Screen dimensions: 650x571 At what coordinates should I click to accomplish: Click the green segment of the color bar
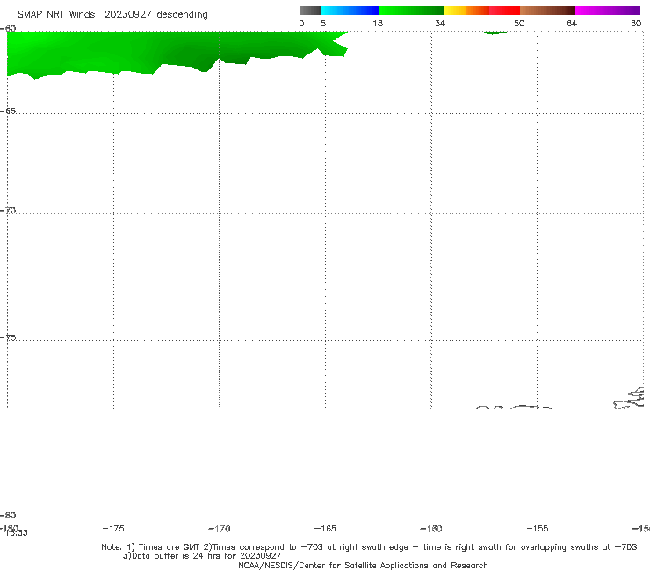point(411,11)
